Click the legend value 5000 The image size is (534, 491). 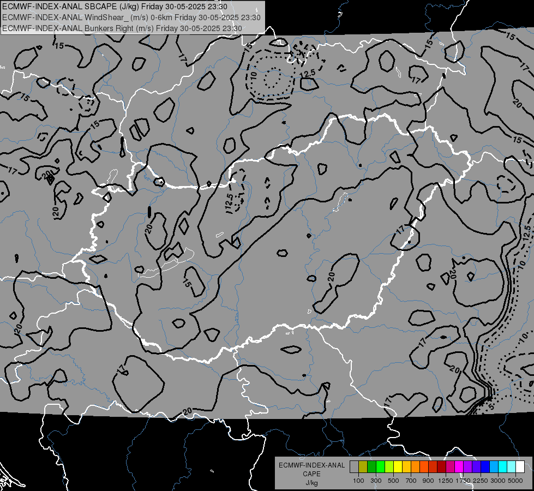[515, 481]
